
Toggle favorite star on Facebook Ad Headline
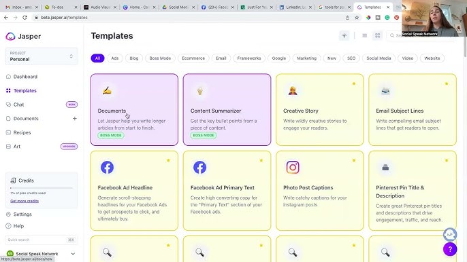tap(168, 160)
